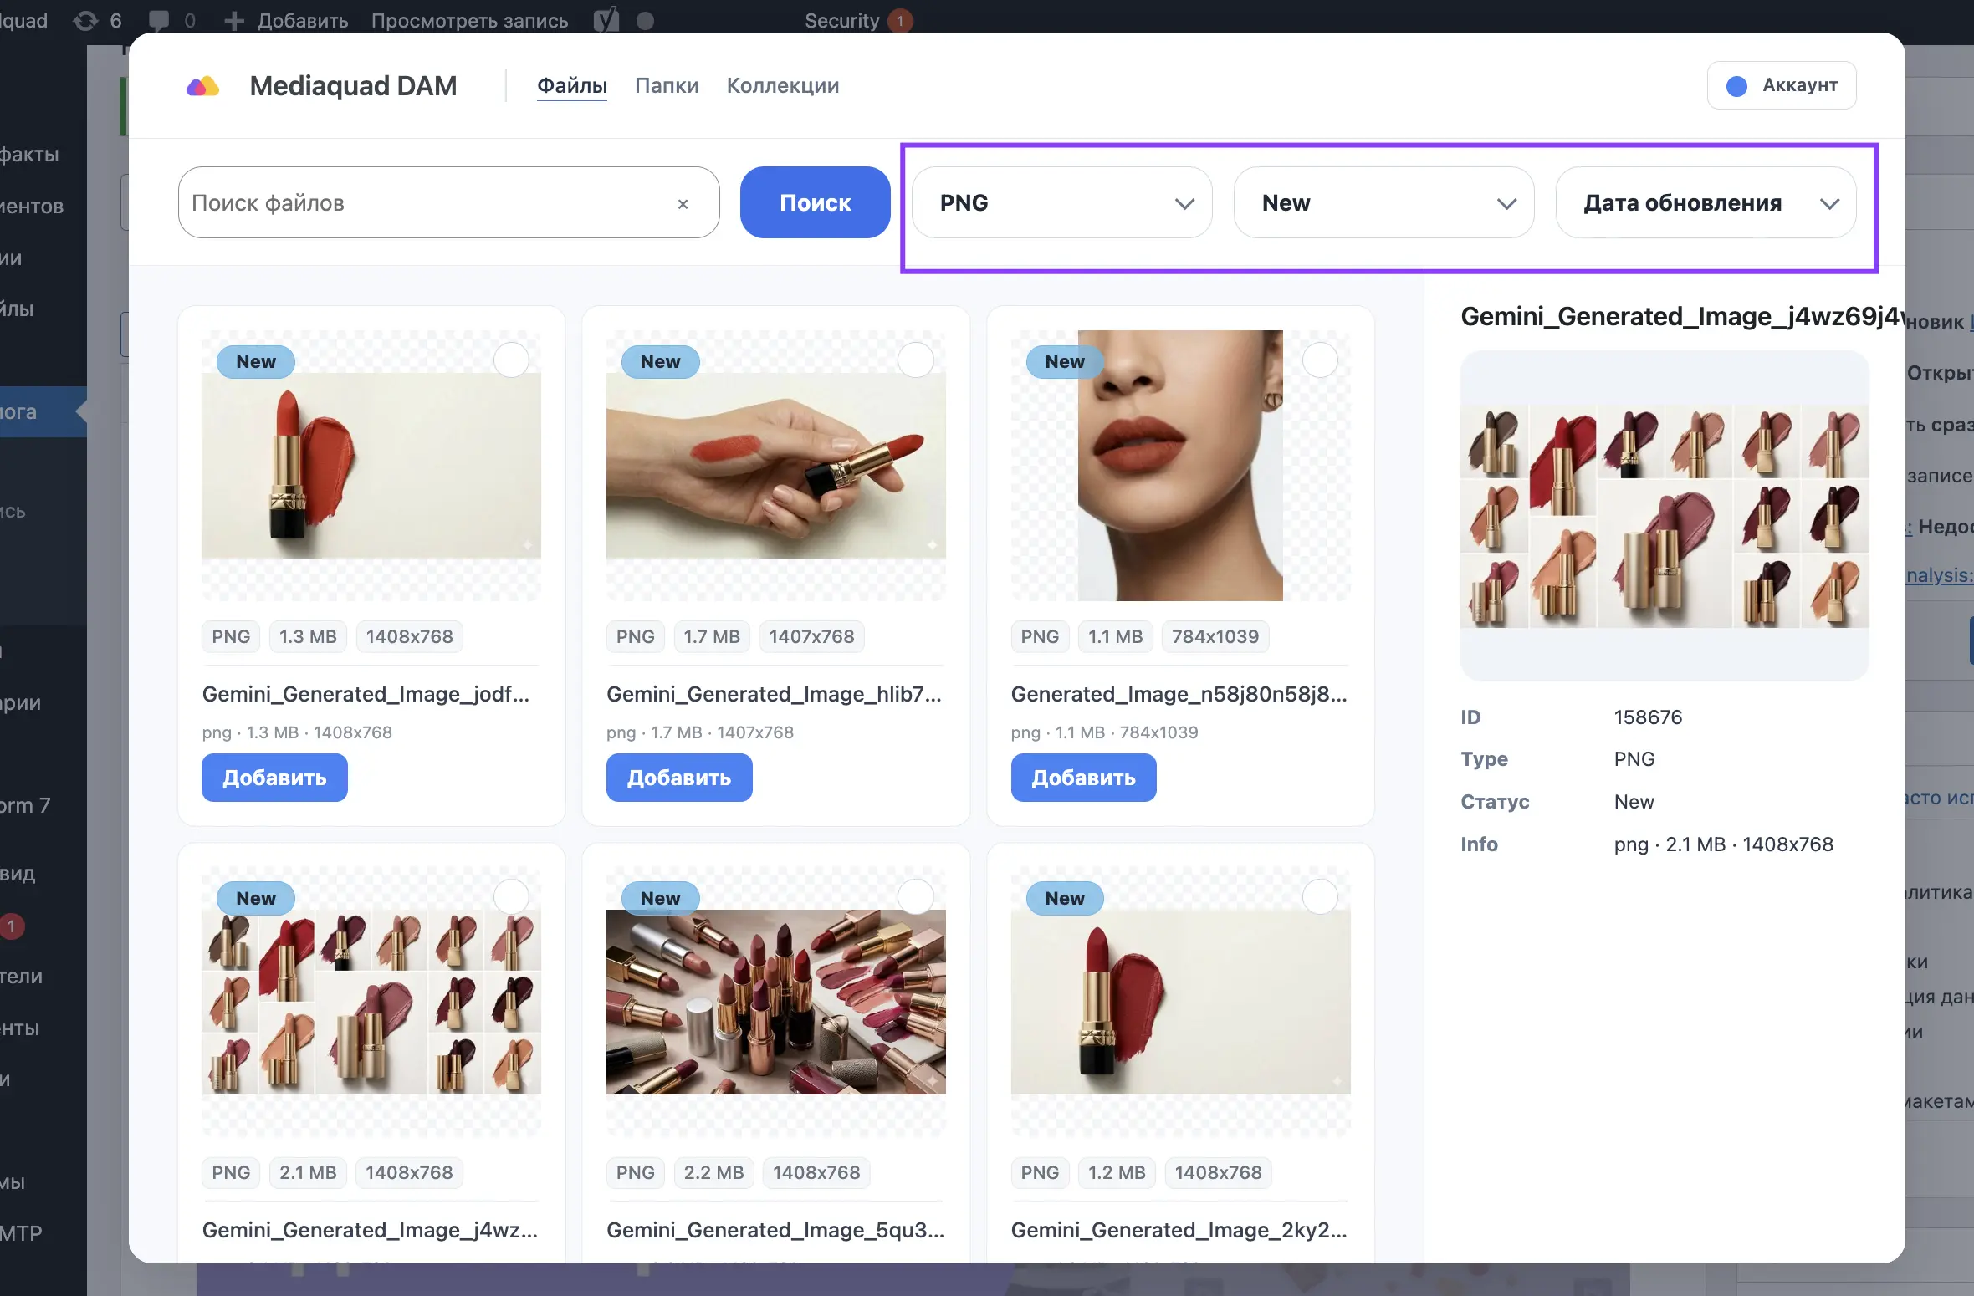Click the 1.2 MB size tag

1117,1172
